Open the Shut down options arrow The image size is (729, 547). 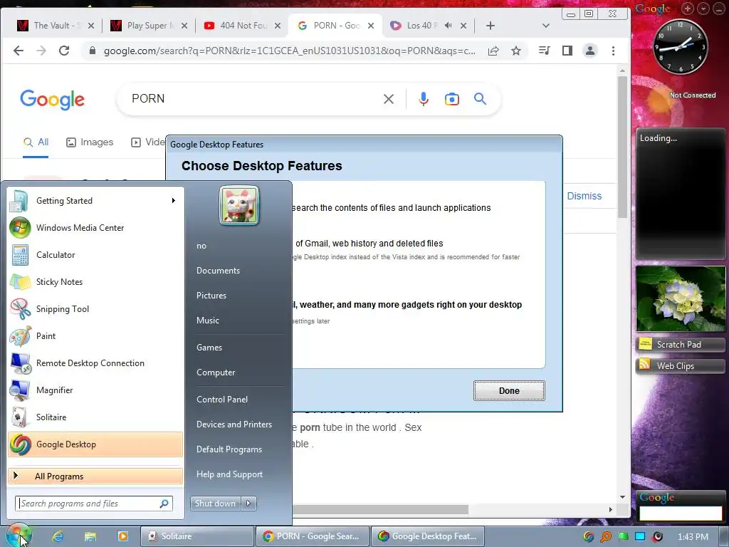pos(248,504)
